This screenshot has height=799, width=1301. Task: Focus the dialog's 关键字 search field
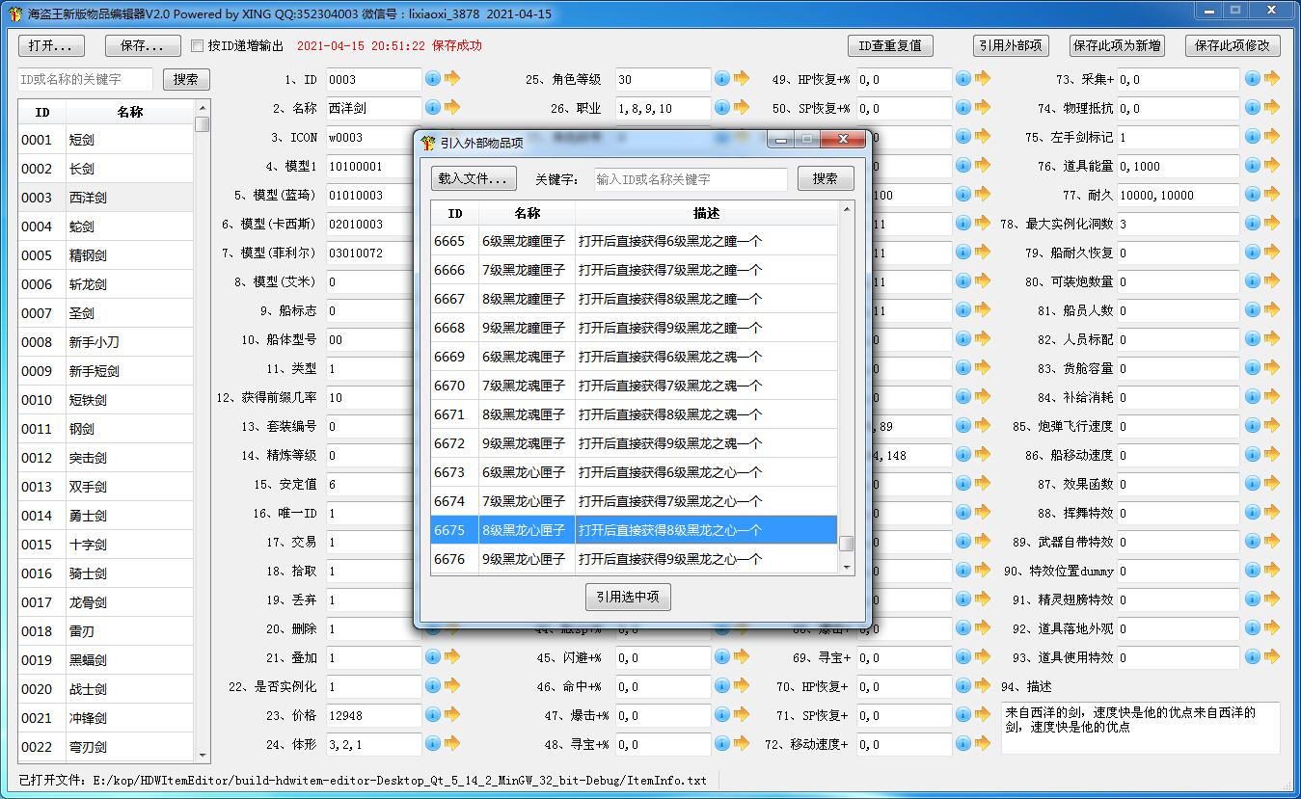(x=690, y=179)
